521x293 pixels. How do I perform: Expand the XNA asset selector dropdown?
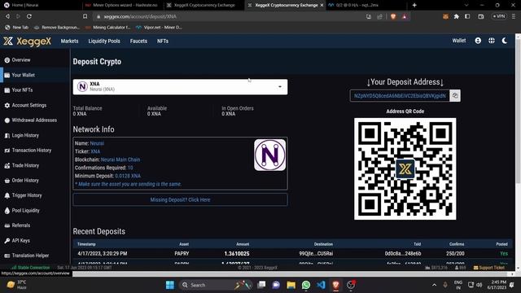[180, 87]
